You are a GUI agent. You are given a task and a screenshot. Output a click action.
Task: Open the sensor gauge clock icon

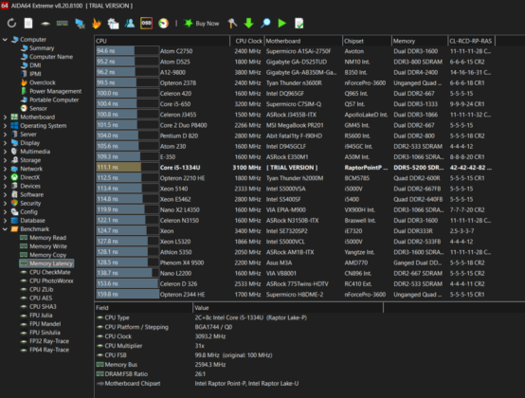click(163, 23)
